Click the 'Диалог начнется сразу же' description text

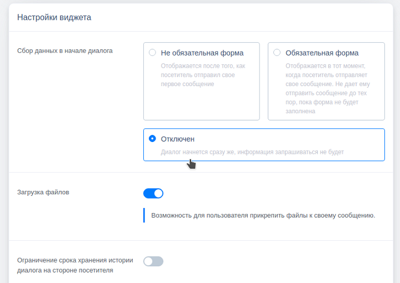point(252,152)
